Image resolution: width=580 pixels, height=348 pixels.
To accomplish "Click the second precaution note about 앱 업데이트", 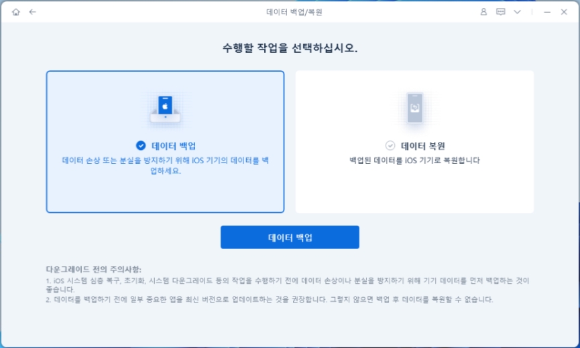I will click(270, 299).
